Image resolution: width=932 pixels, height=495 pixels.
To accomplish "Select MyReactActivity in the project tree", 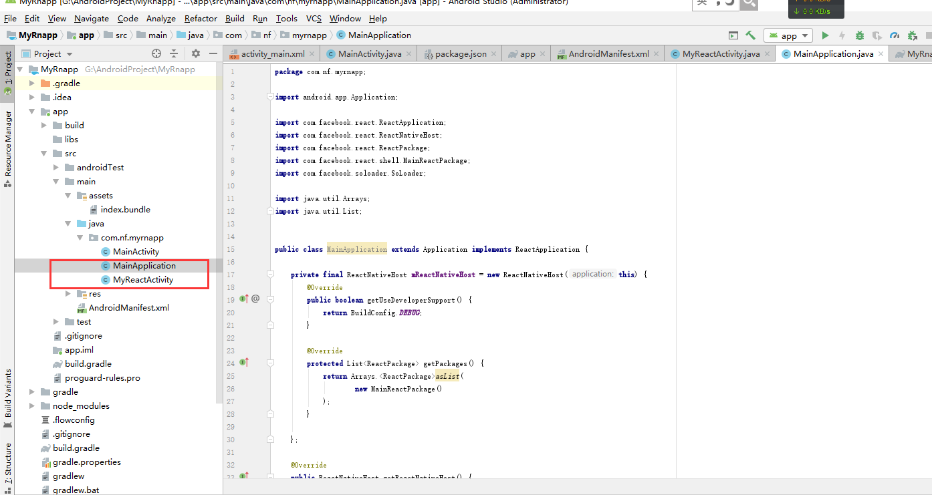I will pyautogui.click(x=143, y=280).
